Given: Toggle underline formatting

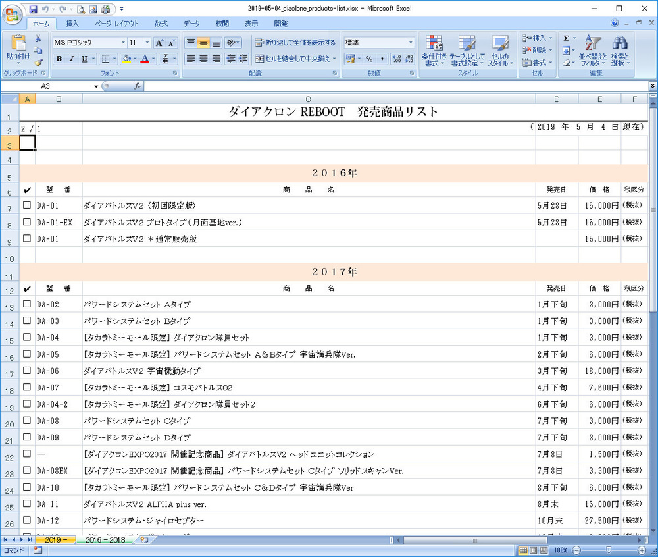Looking at the screenshot, I should (84, 59).
